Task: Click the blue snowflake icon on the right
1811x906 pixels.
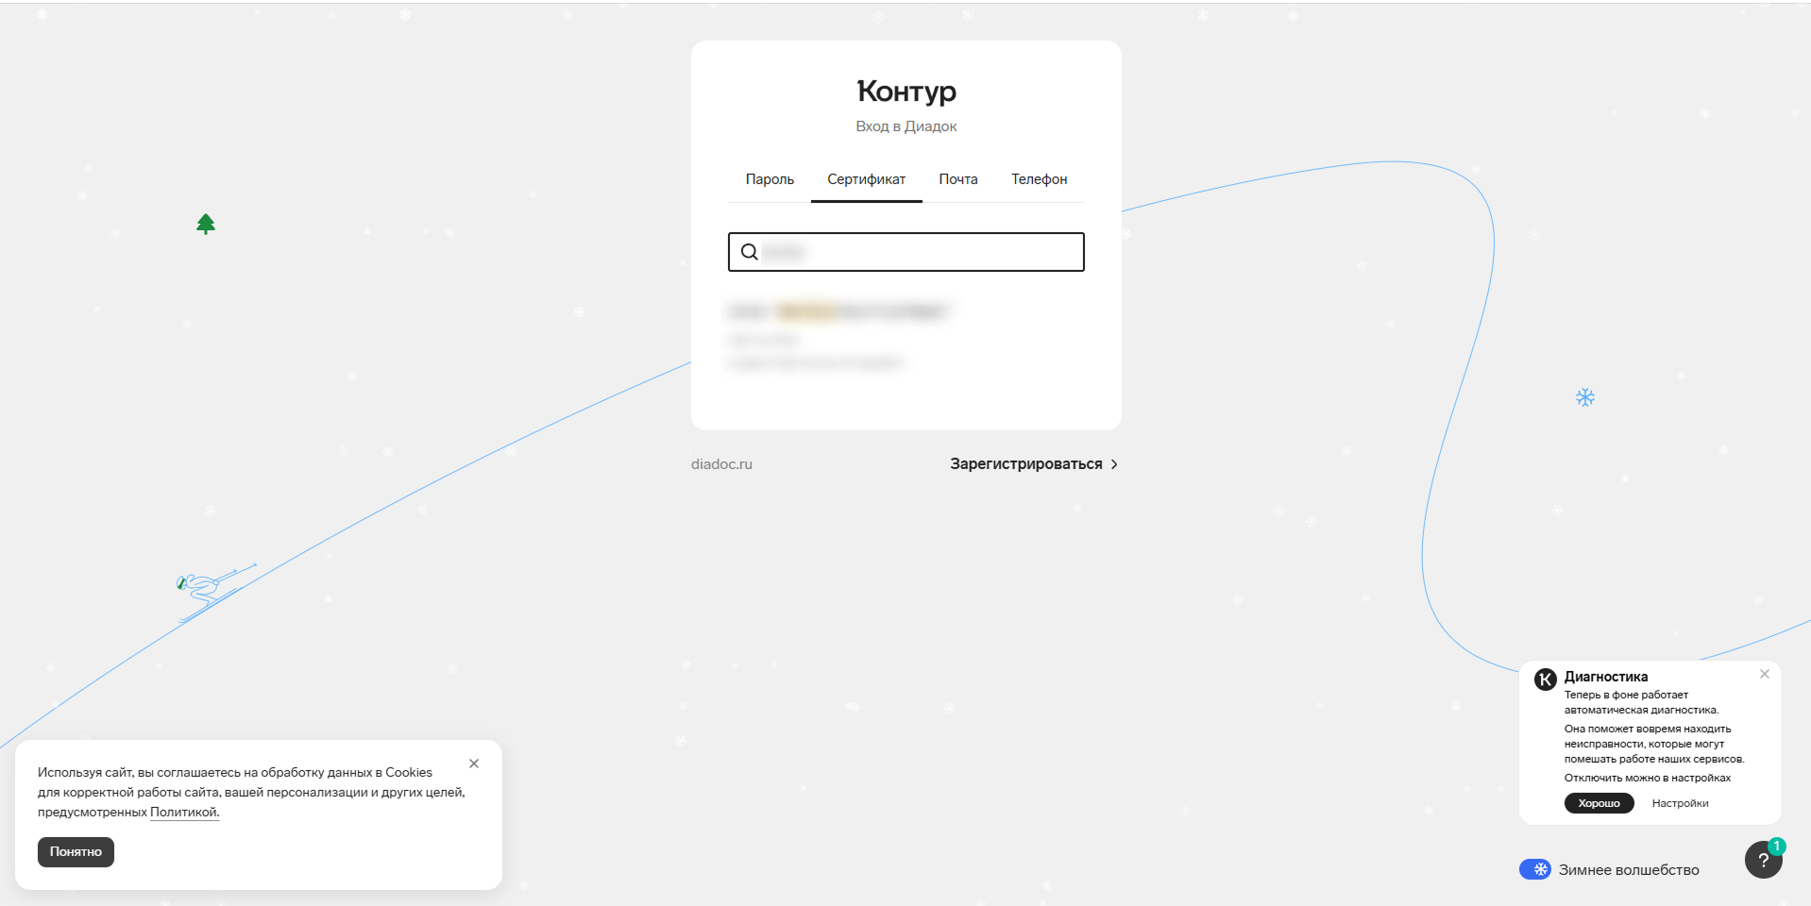Action: click(x=1584, y=397)
